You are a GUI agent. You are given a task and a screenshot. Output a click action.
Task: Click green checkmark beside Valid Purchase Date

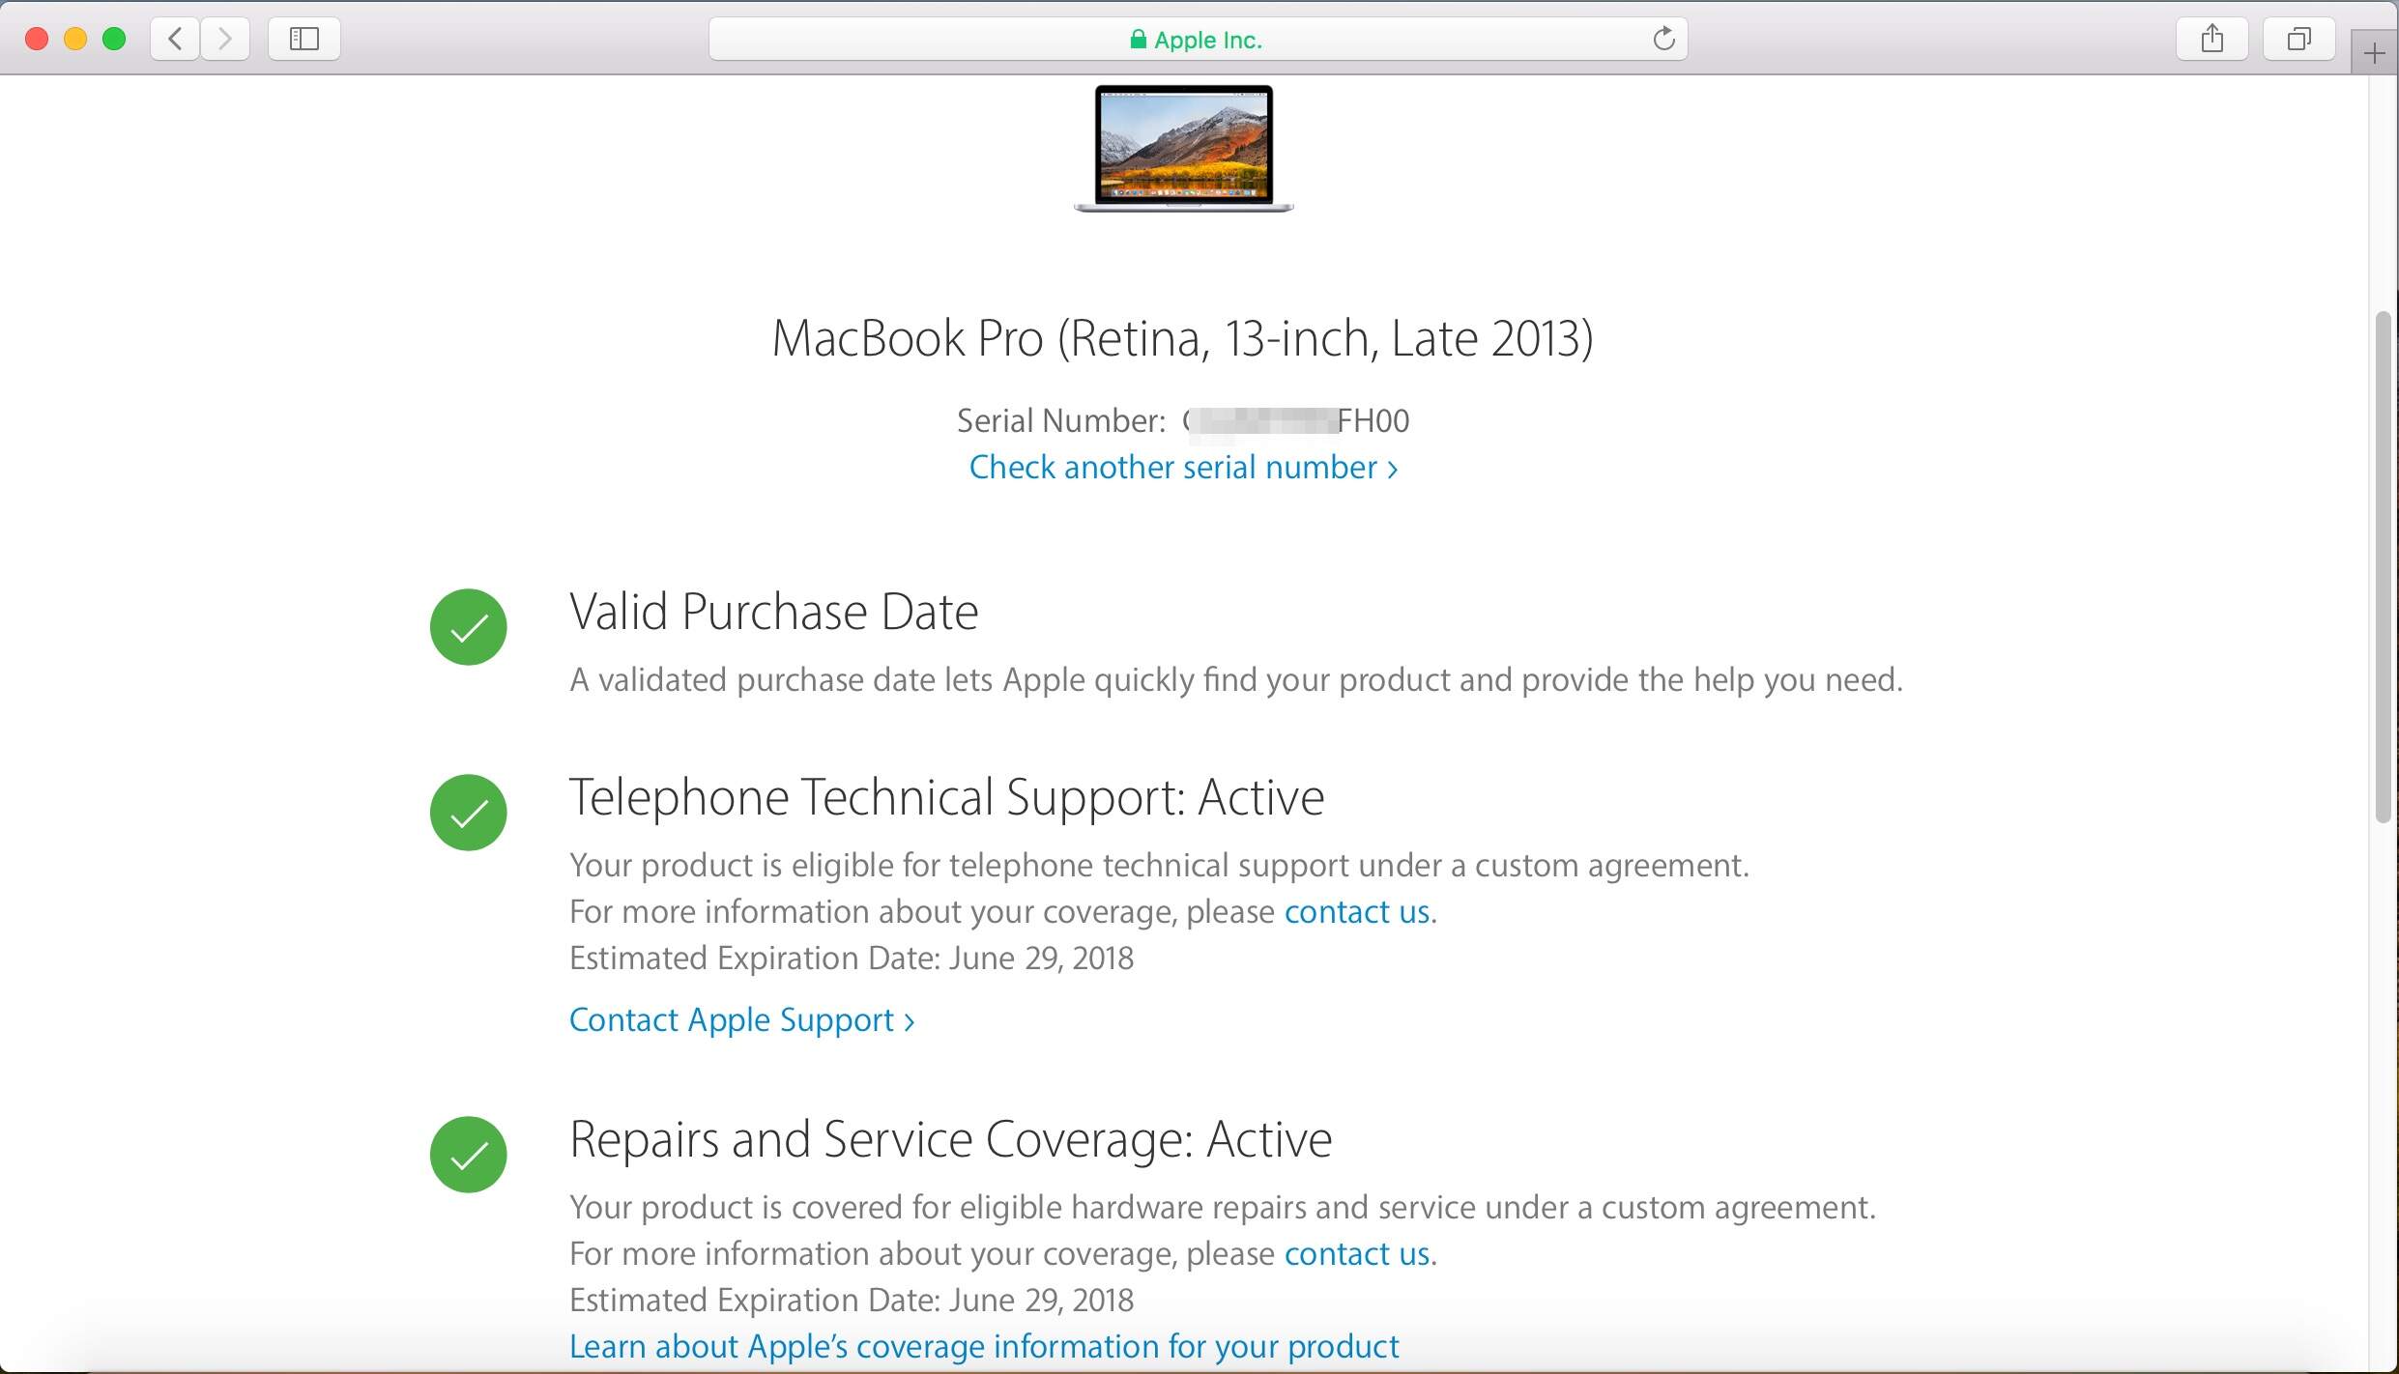tap(469, 627)
